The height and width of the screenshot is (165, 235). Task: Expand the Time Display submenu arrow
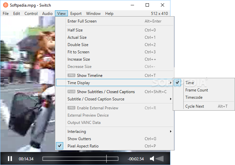pos(171,82)
